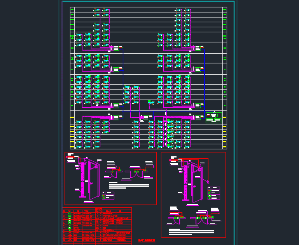
Task: Pick the solid green dot symbol in table row 8
Action: [x=70, y=230]
